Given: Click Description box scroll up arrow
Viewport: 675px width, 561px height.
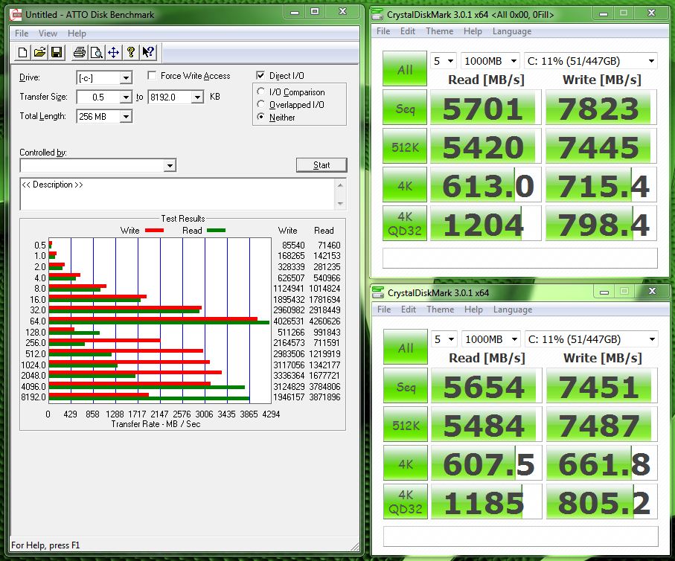Looking at the screenshot, I should pyautogui.click(x=340, y=185).
